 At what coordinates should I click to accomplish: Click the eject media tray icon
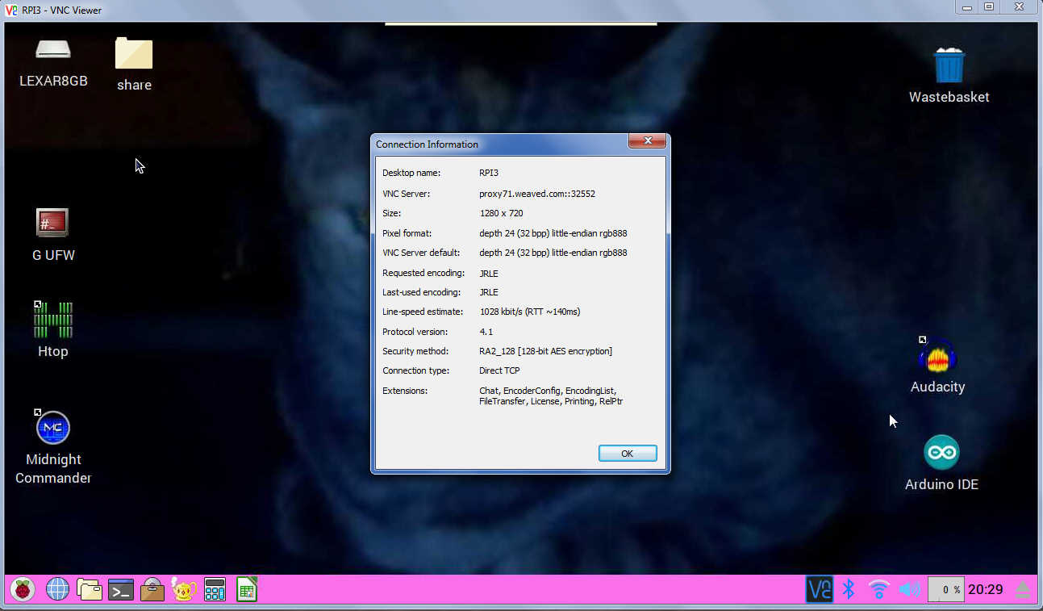pos(1023,590)
